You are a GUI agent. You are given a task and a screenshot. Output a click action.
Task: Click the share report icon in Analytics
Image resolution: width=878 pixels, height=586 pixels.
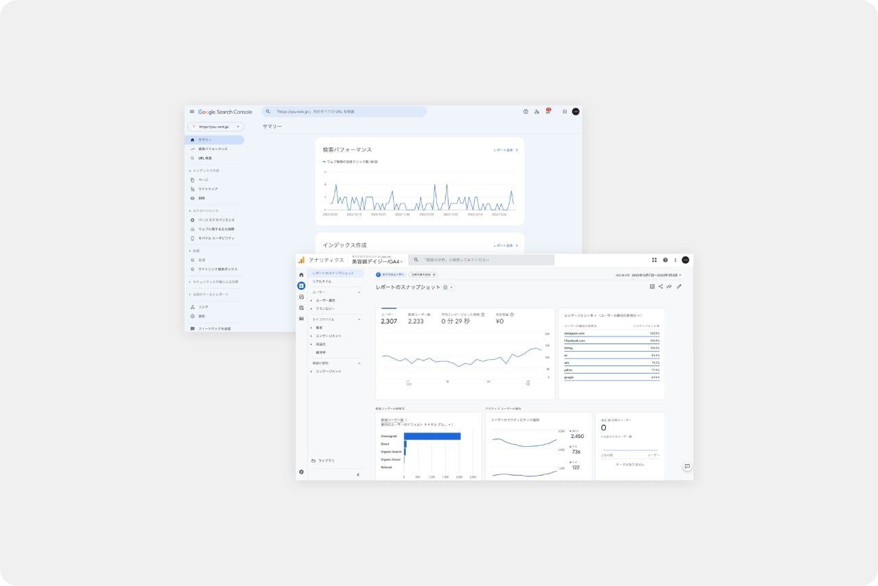click(x=661, y=286)
